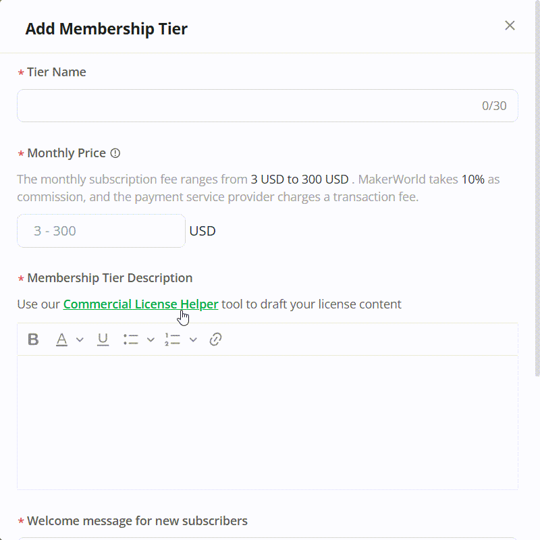
Task: Click the Welcome message for new subscribers label
Action: tap(137, 521)
